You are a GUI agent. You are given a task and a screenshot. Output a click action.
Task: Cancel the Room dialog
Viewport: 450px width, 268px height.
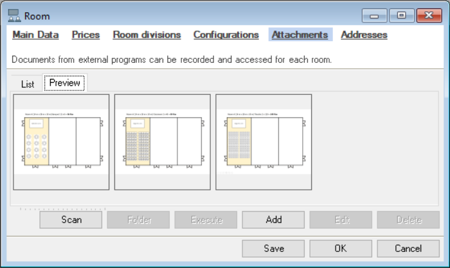tap(408, 248)
